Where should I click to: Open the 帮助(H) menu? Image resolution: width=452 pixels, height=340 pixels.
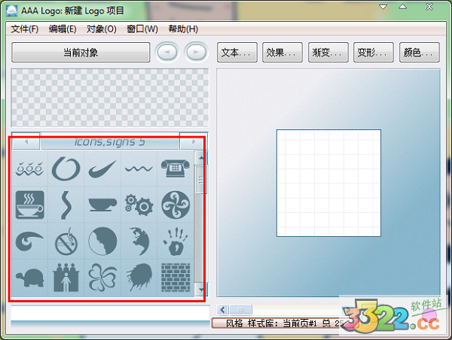tap(183, 29)
